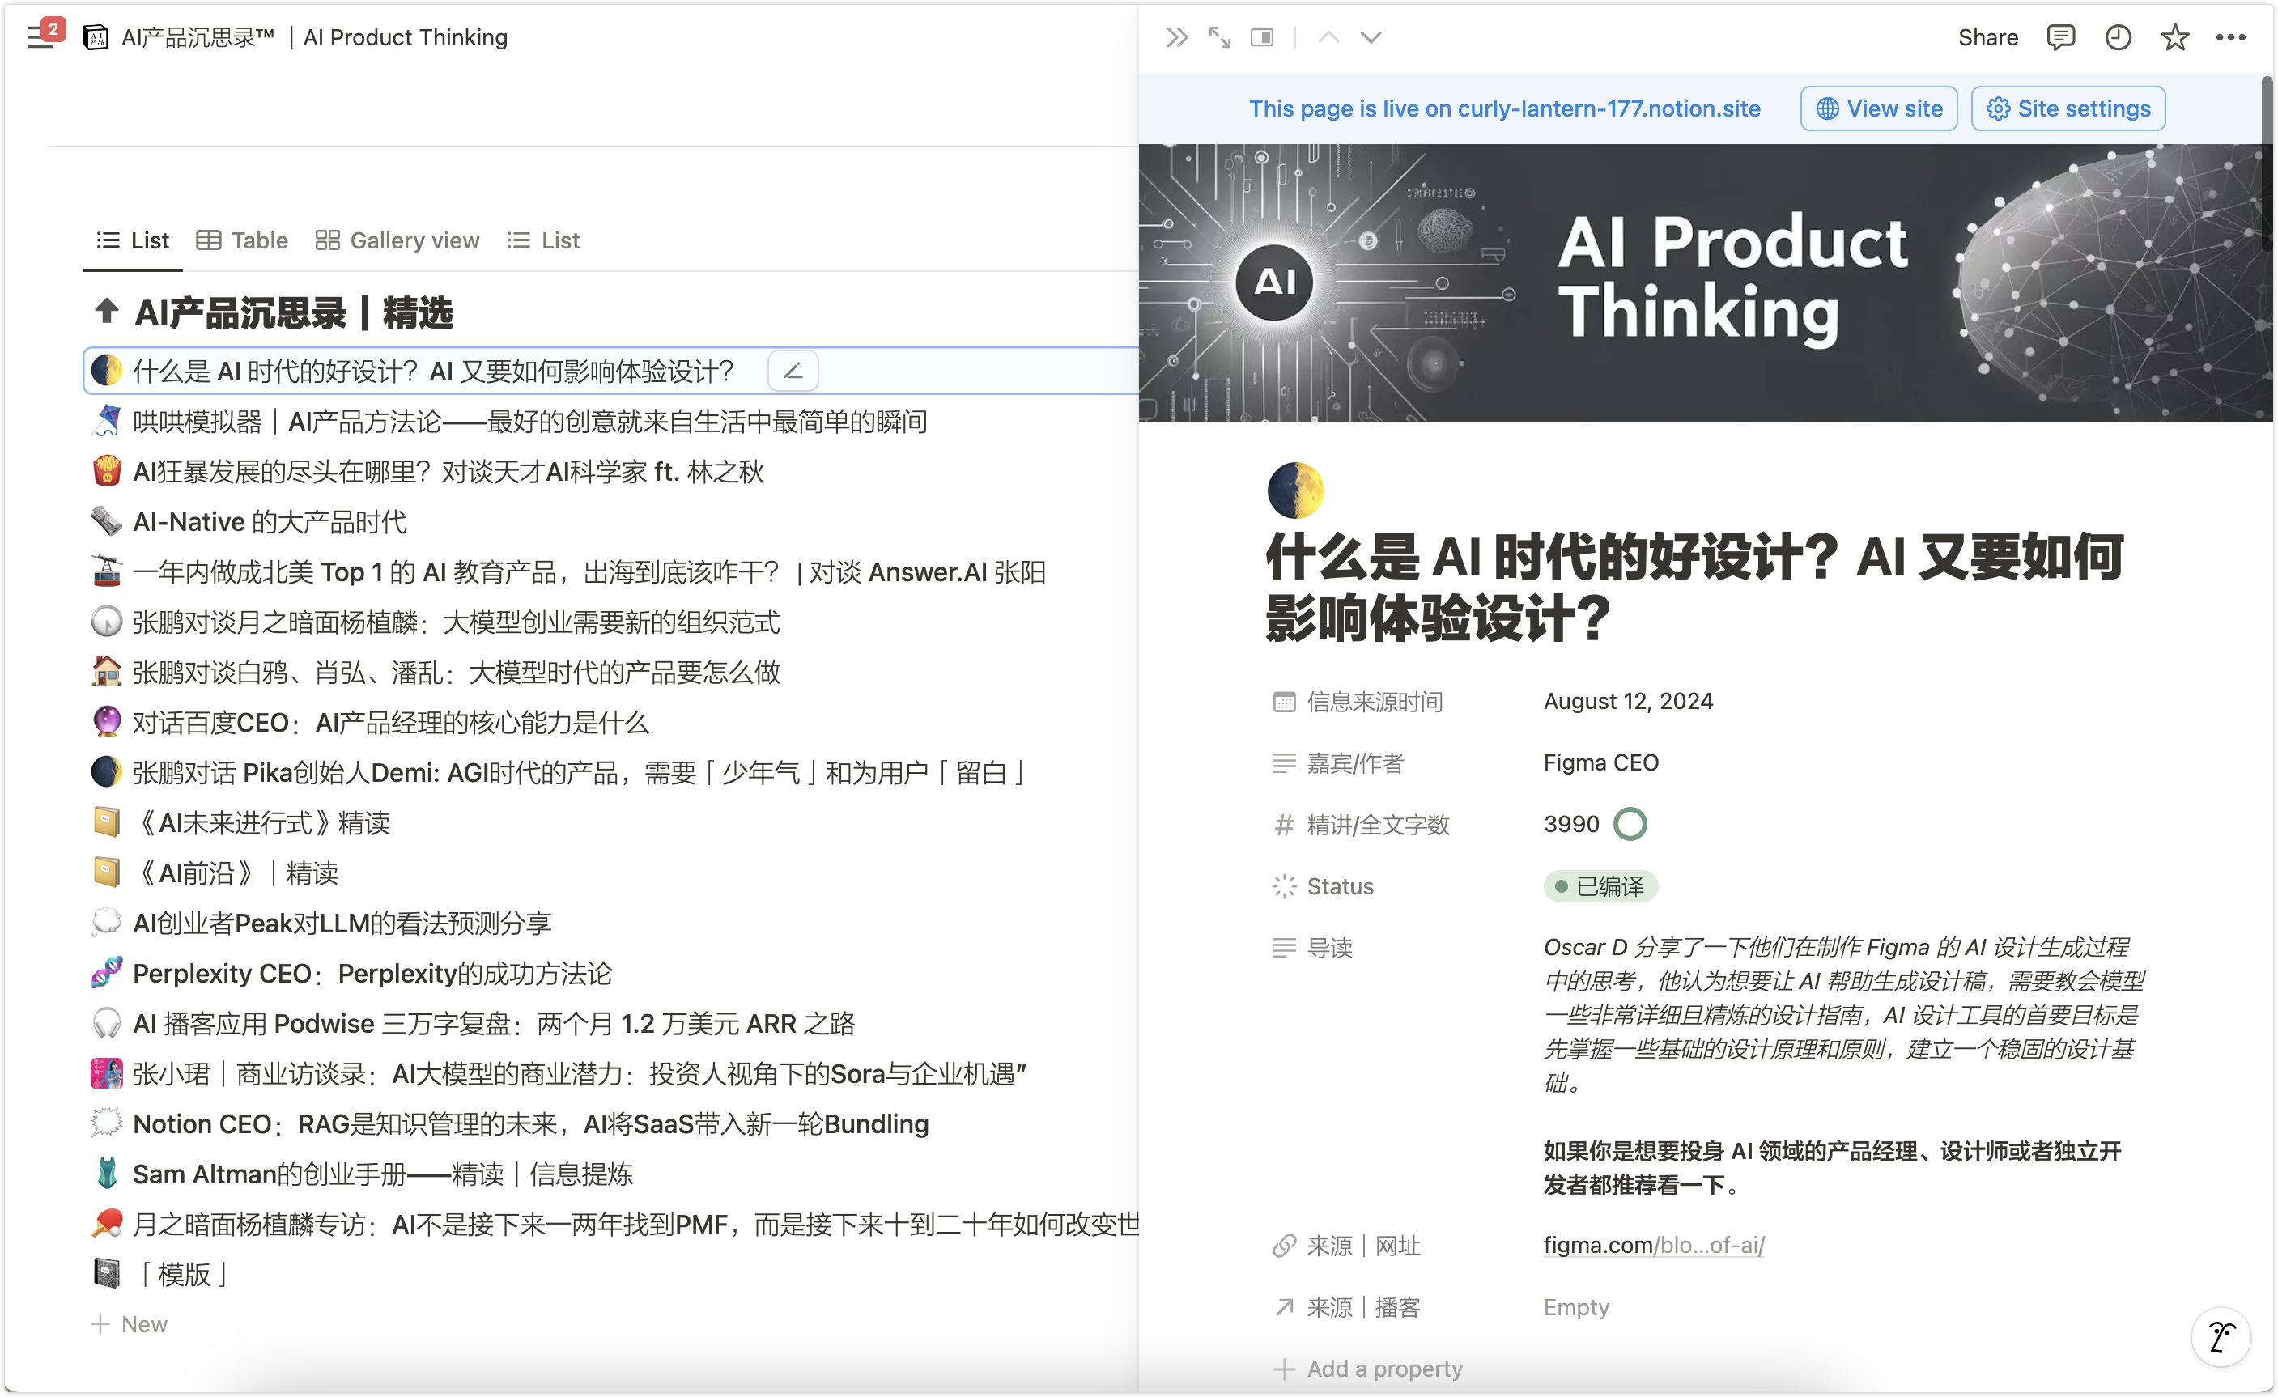
Task: Click the View site button
Action: 1879,109
